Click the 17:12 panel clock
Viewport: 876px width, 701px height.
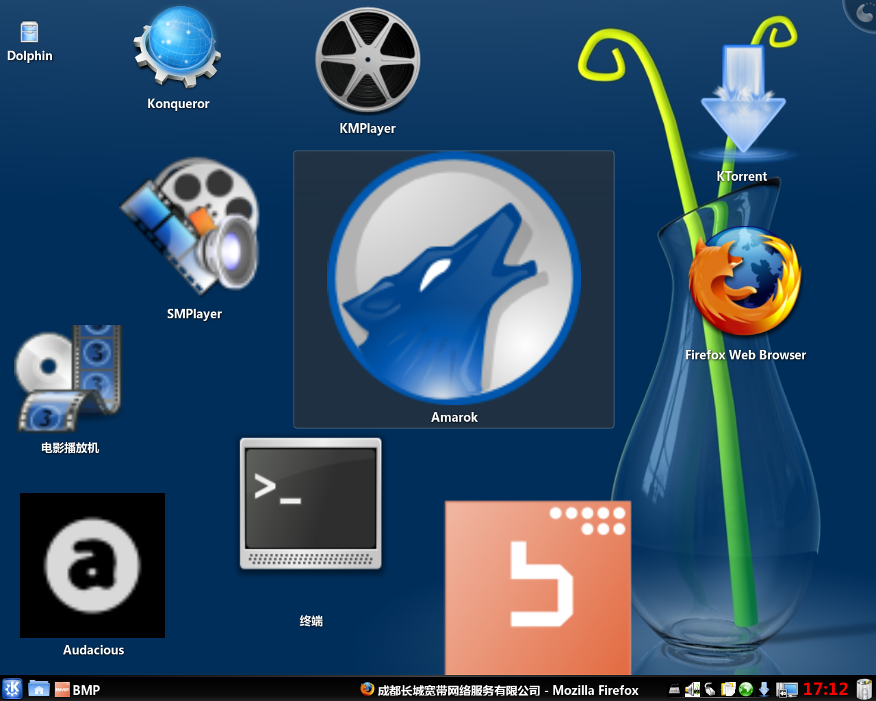click(825, 689)
